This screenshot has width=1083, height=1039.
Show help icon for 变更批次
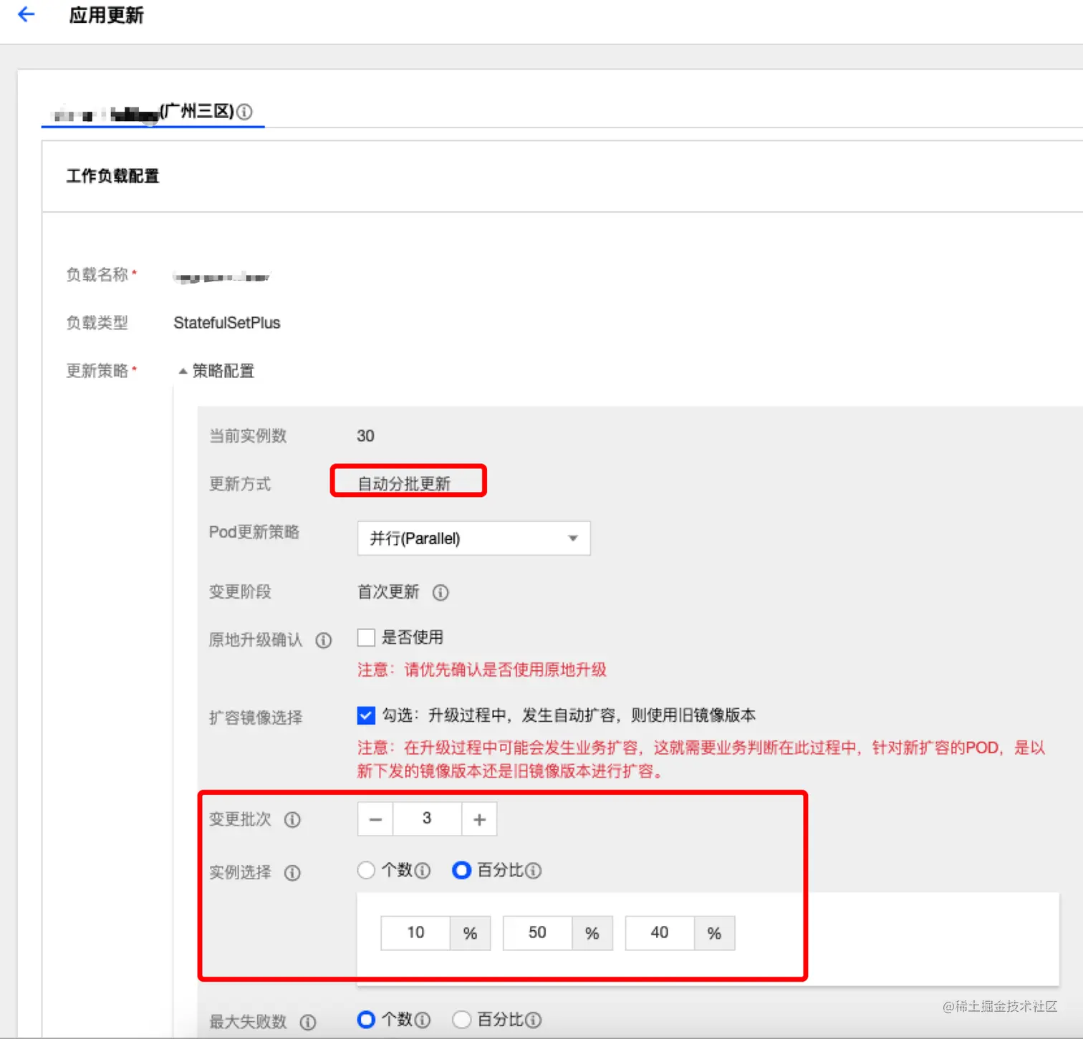(x=292, y=819)
